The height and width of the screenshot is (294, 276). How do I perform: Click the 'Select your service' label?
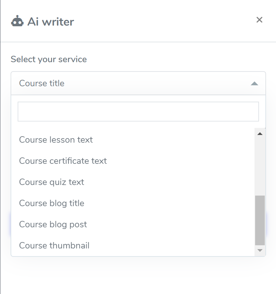(x=49, y=59)
